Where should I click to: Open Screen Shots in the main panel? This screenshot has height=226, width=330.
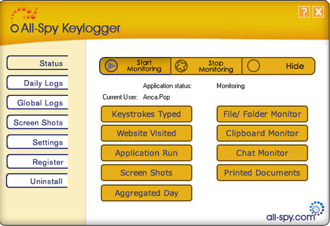147,173
